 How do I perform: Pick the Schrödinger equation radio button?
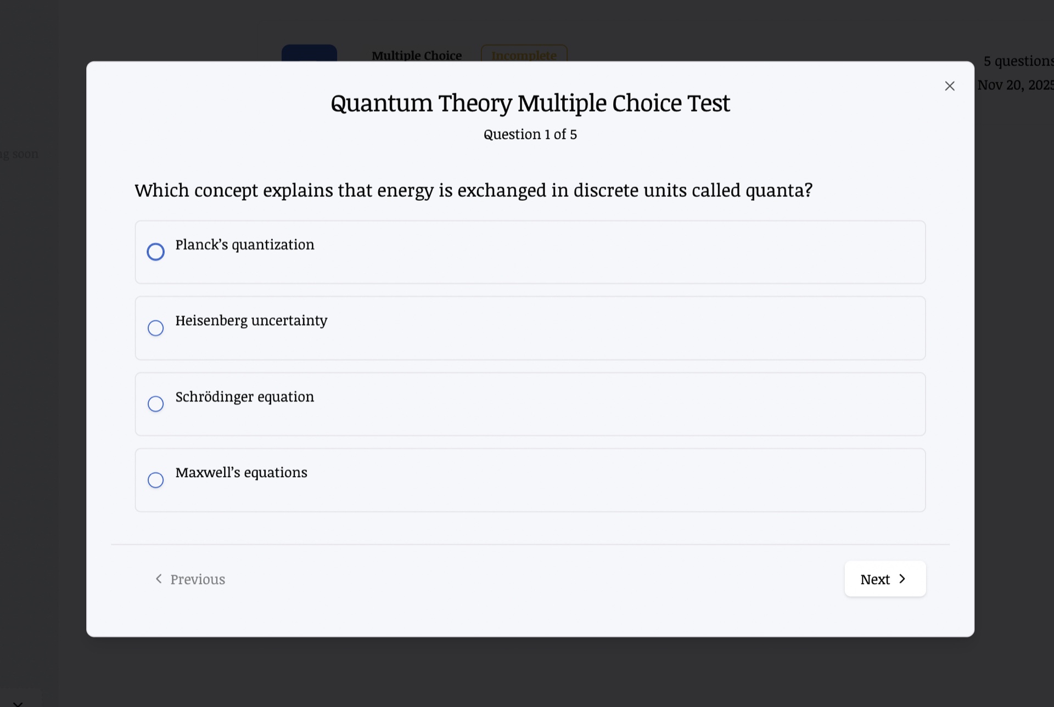click(x=156, y=404)
